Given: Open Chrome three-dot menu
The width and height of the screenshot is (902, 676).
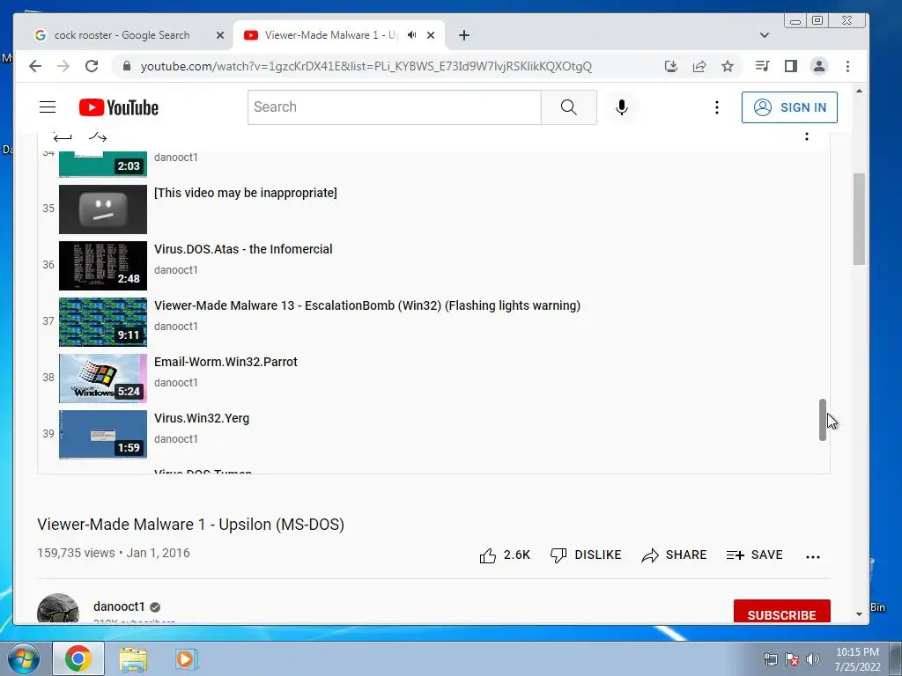Looking at the screenshot, I should (x=847, y=66).
